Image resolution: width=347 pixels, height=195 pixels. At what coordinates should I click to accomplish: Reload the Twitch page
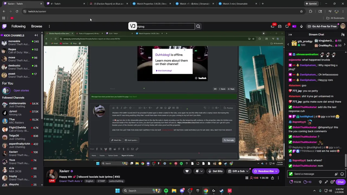coord(17,11)
